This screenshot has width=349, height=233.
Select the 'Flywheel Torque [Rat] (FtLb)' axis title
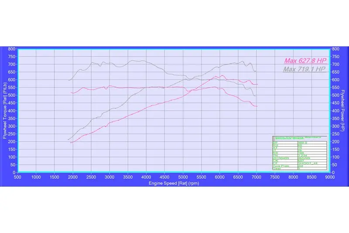coord(5,111)
